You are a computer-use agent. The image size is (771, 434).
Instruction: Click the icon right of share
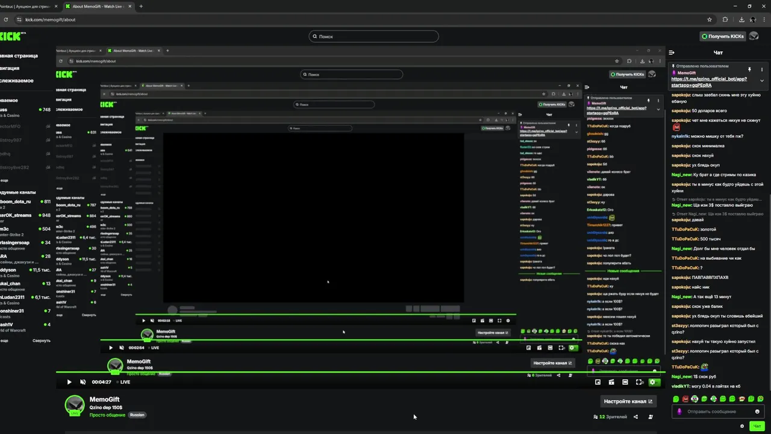click(651, 417)
